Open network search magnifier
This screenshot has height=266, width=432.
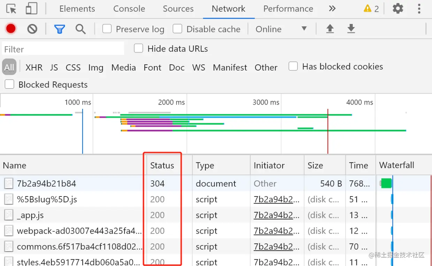click(80, 29)
